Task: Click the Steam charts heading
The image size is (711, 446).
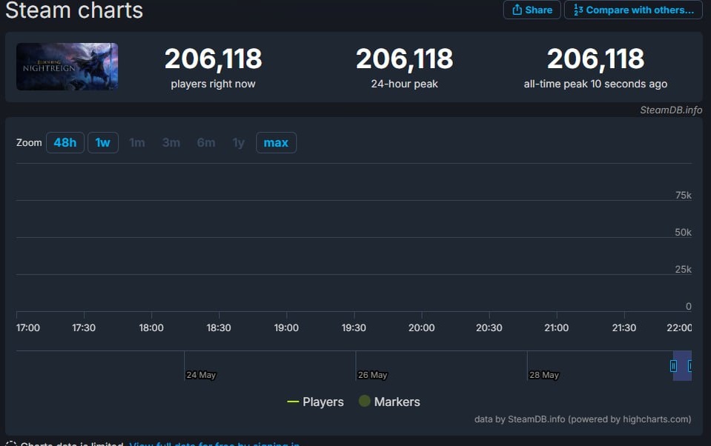Action: (74, 10)
